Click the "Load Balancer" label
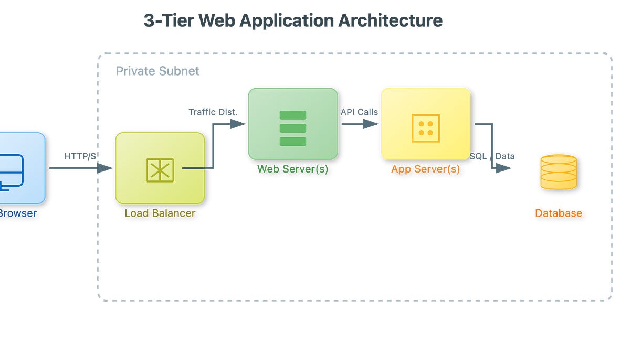The width and height of the screenshot is (630, 354). pos(160,213)
